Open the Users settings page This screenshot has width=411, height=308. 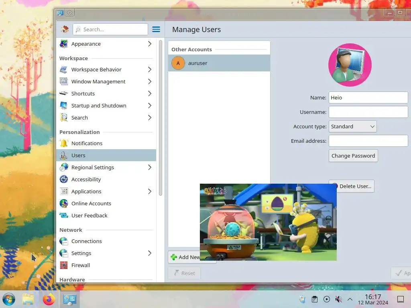(106, 155)
